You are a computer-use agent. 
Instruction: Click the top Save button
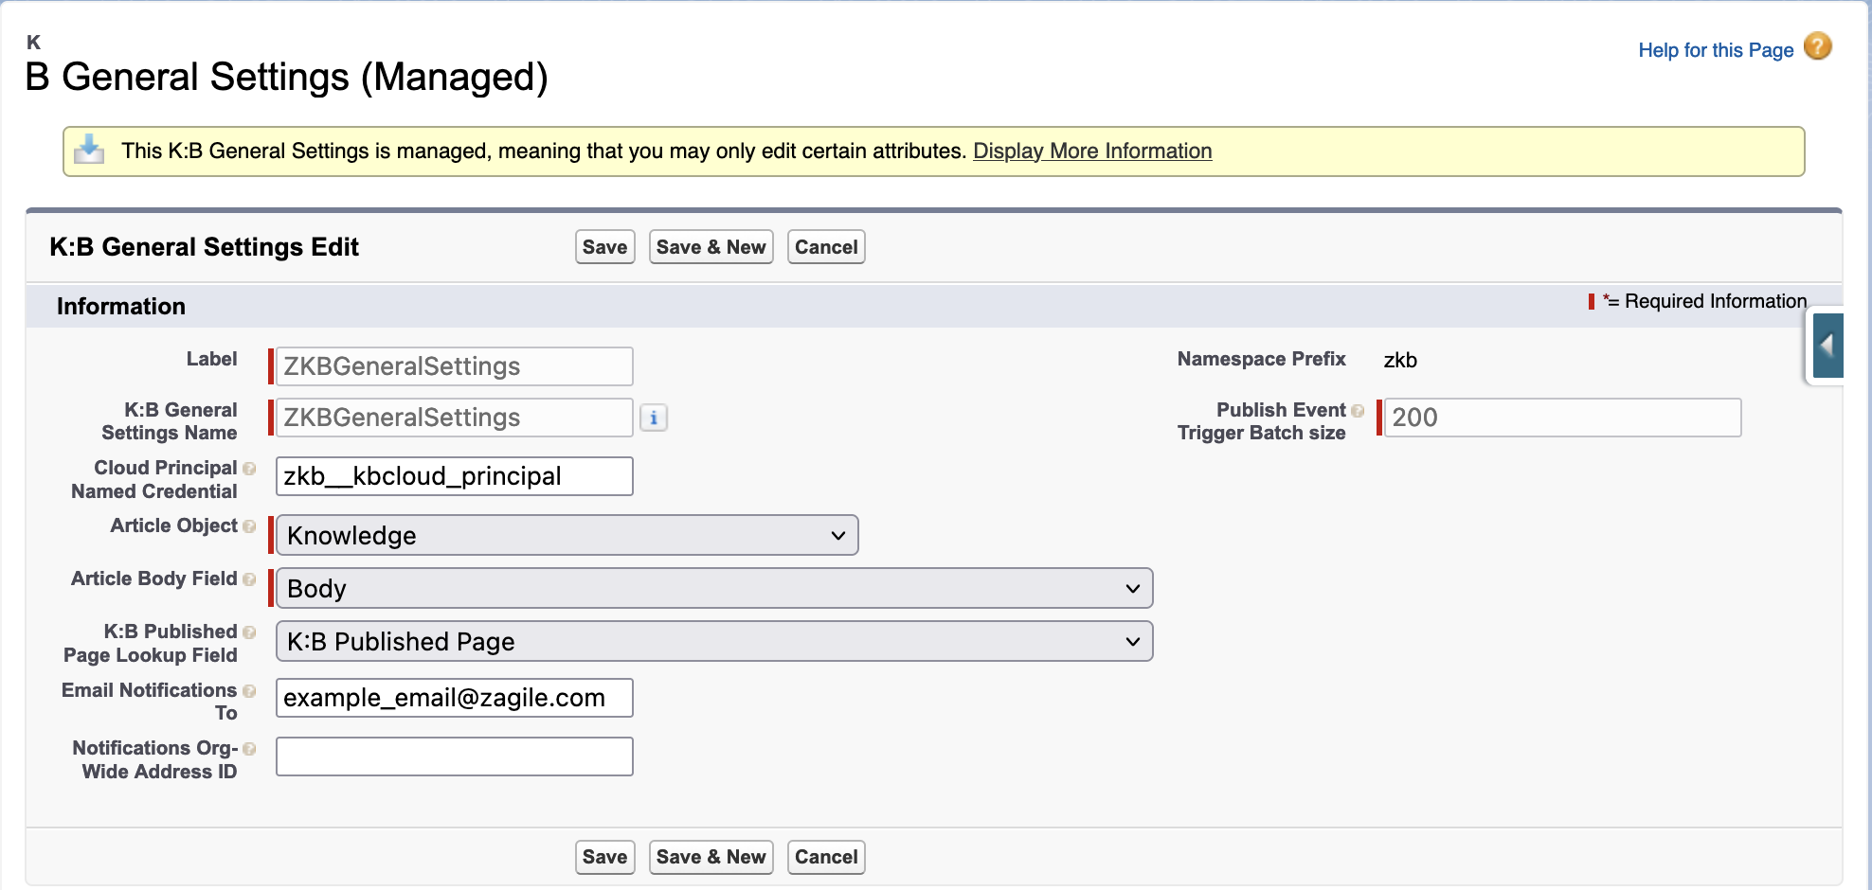[604, 247]
